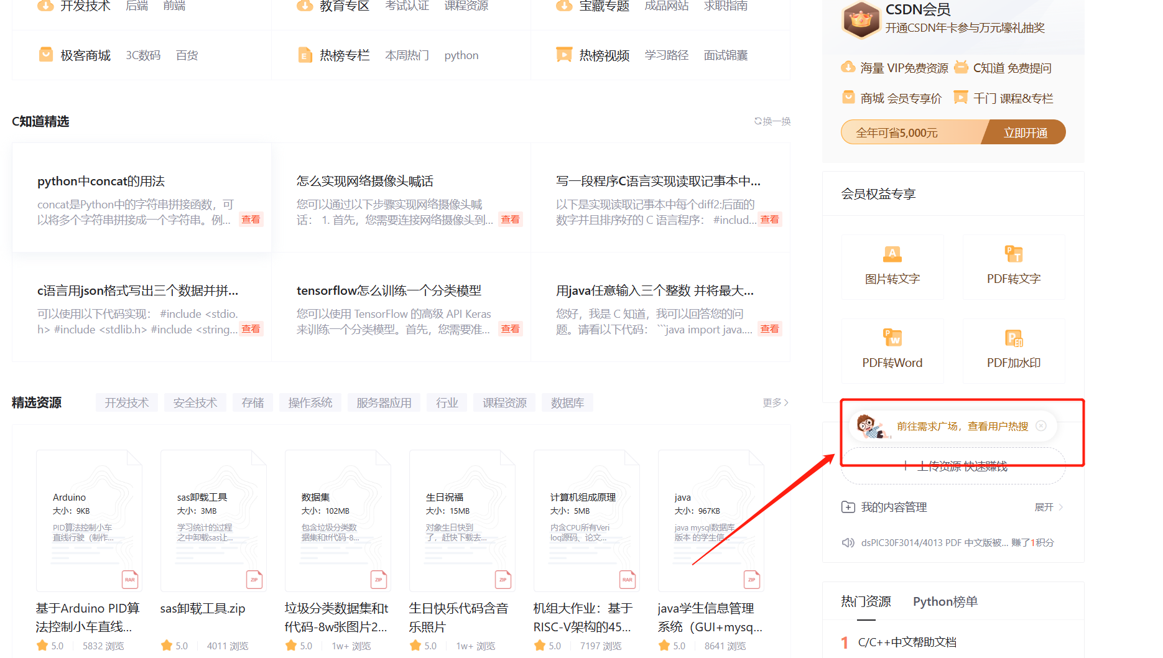Select the 开发技术 resource filter tab

pos(127,402)
